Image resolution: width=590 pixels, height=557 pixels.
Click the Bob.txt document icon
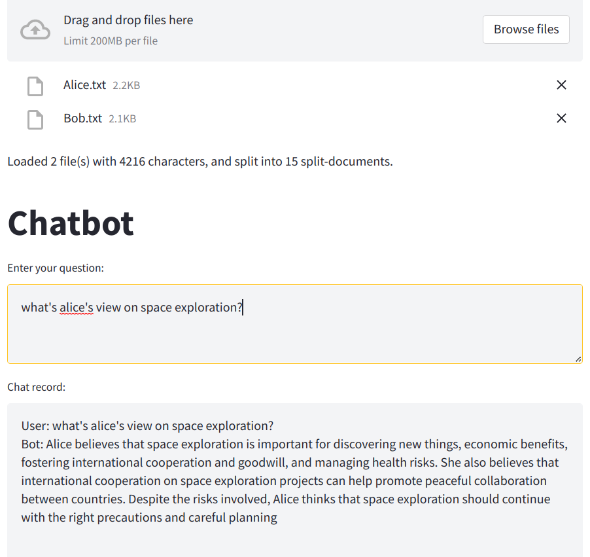pyautogui.click(x=35, y=119)
